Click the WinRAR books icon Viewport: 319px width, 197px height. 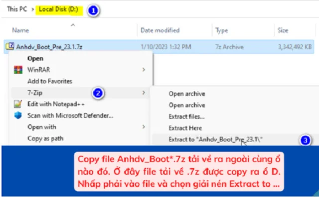tap(18, 70)
